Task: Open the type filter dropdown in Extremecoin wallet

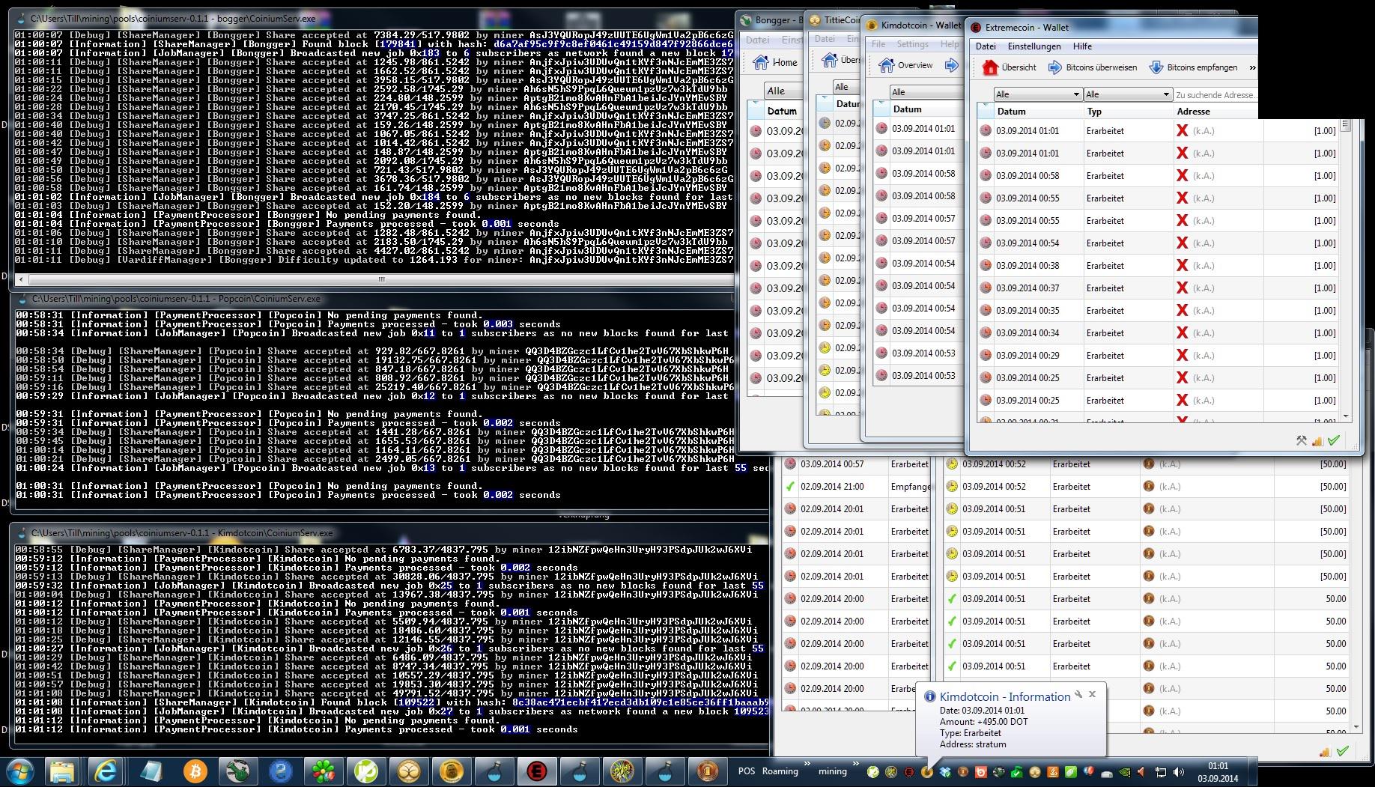Action: coord(1127,94)
